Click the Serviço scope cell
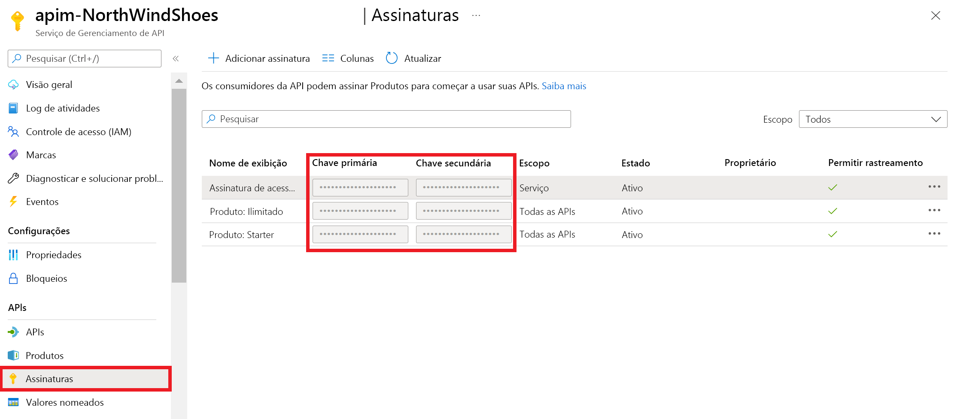Viewport: 960px width, 419px height. (534, 188)
